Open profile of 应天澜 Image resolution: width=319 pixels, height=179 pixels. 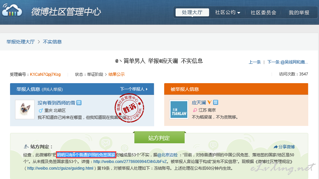pos(199,103)
